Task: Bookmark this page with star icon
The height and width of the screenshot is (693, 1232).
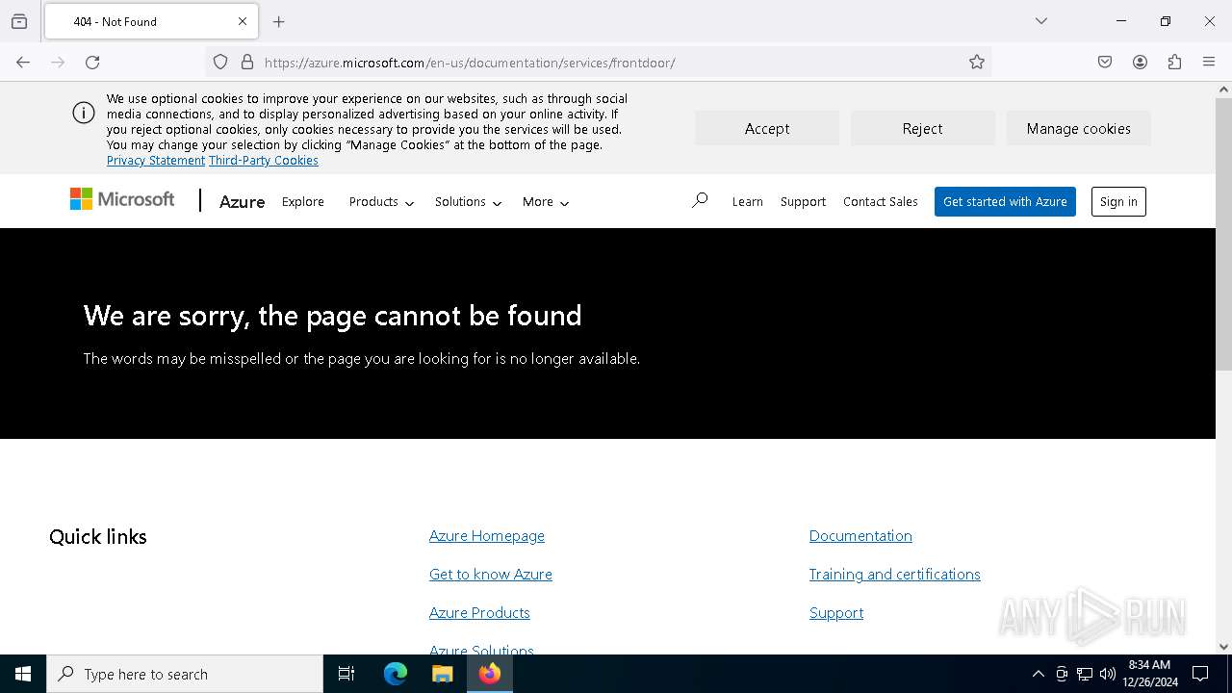Action: (x=977, y=63)
